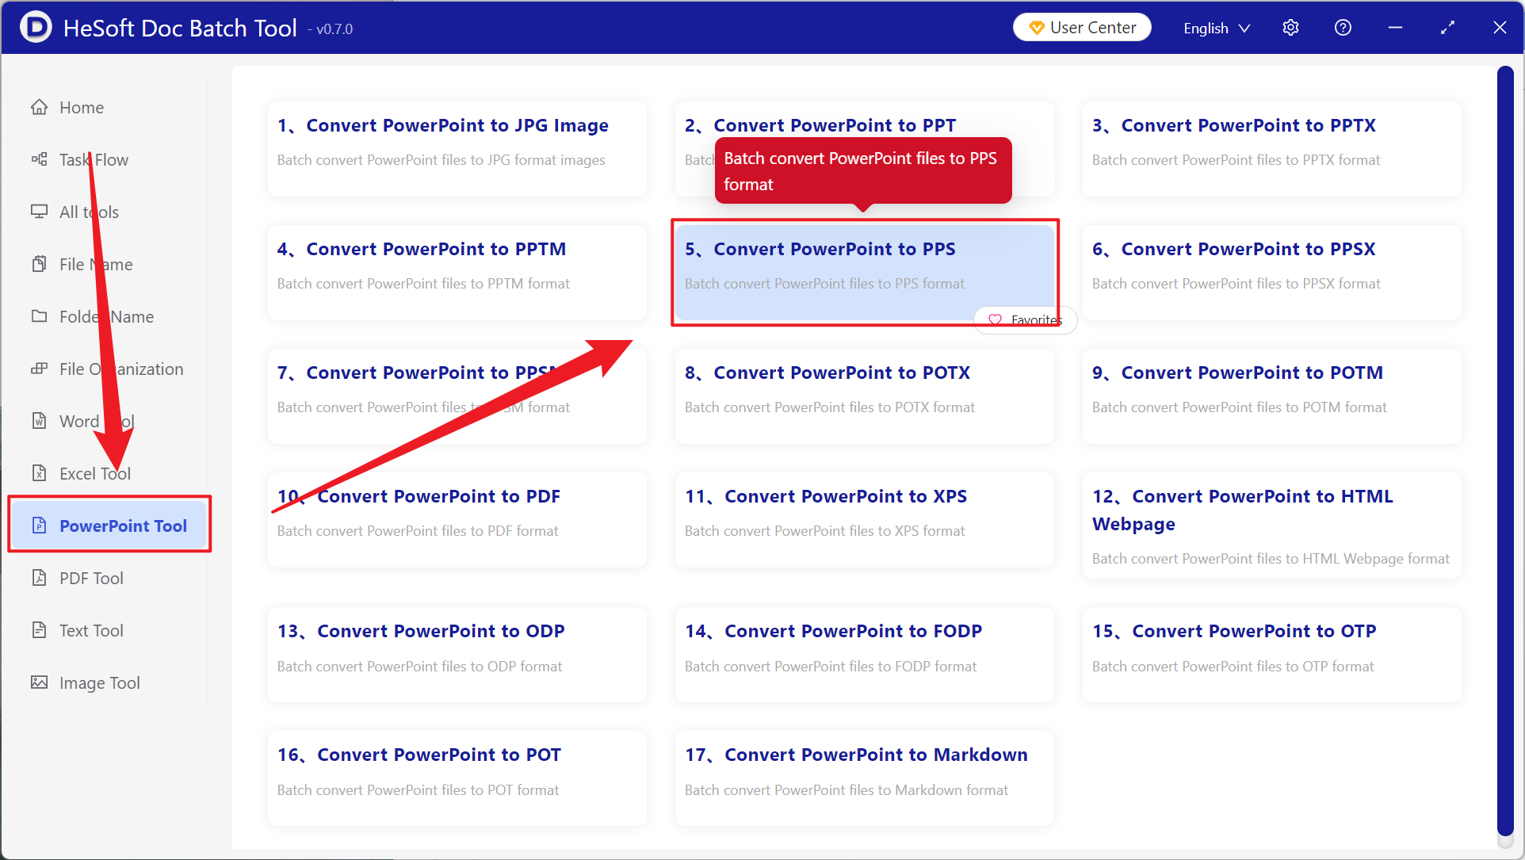Open Convert PowerPoint to POT card
The height and width of the screenshot is (860, 1525).
(457, 778)
